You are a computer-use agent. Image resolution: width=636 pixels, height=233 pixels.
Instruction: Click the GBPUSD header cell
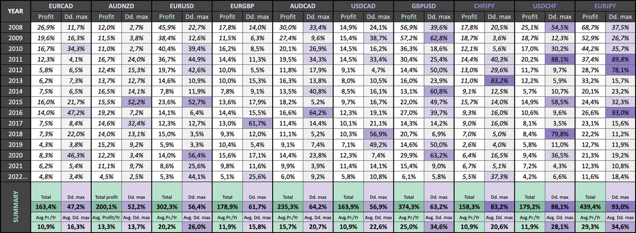click(x=424, y=6)
